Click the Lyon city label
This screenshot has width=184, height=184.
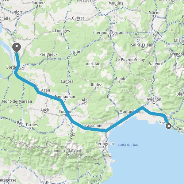tap(155, 33)
